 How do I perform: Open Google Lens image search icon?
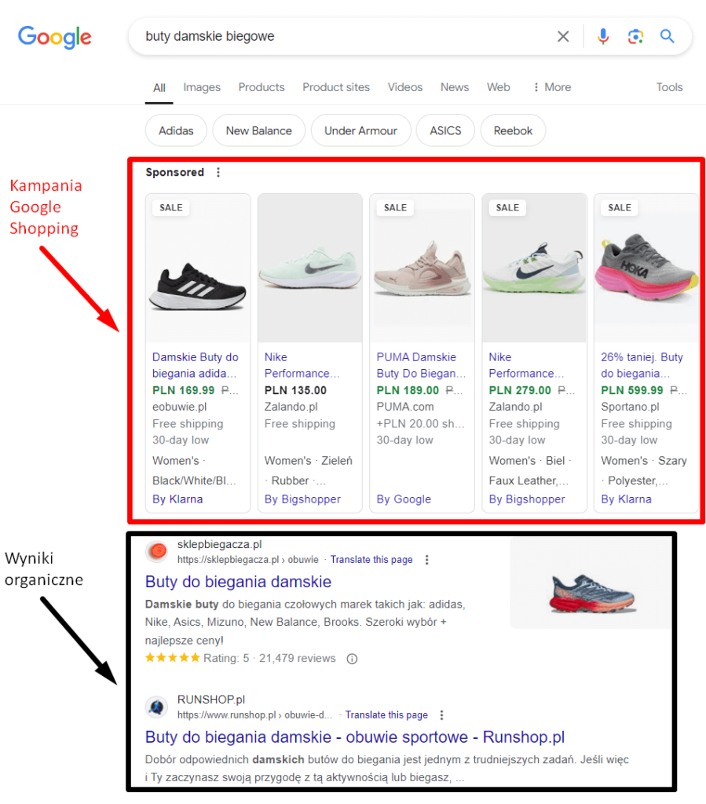(635, 36)
